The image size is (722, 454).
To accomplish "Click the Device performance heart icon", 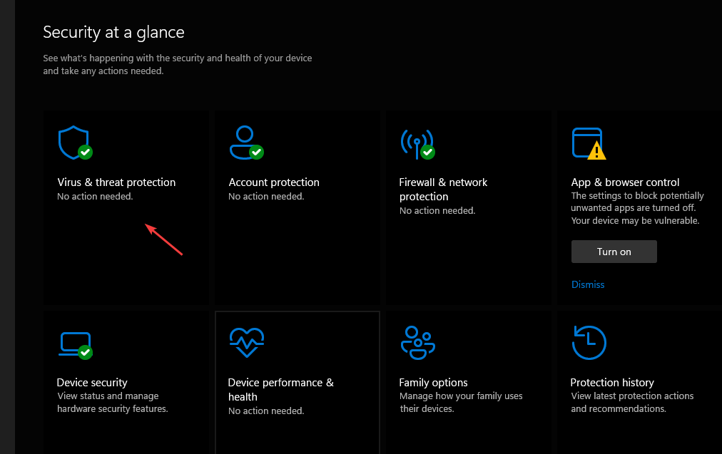I will pyautogui.click(x=246, y=343).
